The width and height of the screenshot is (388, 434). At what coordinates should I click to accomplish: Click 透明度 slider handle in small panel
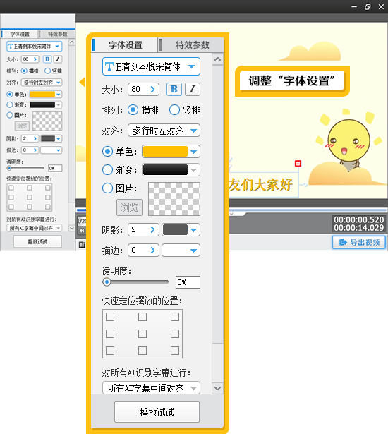tap(9, 168)
